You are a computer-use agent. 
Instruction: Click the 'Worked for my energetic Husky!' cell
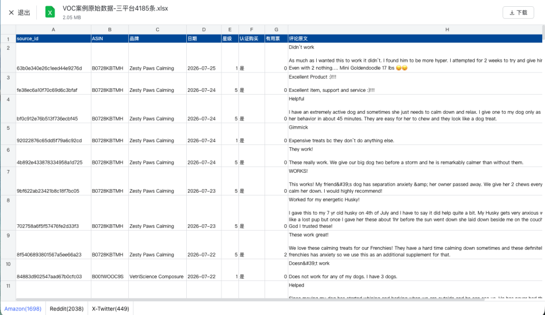pyautogui.click(x=415, y=213)
